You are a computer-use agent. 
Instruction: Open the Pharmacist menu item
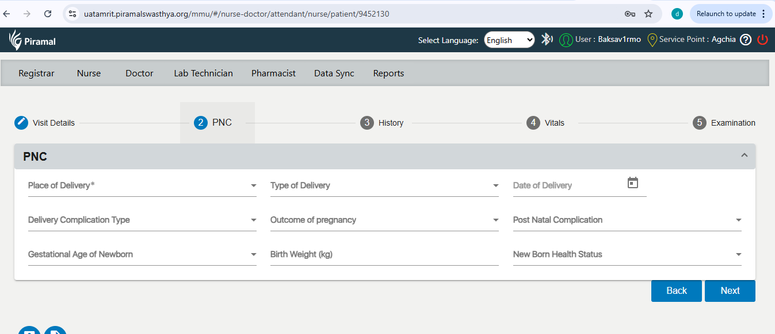(x=273, y=73)
